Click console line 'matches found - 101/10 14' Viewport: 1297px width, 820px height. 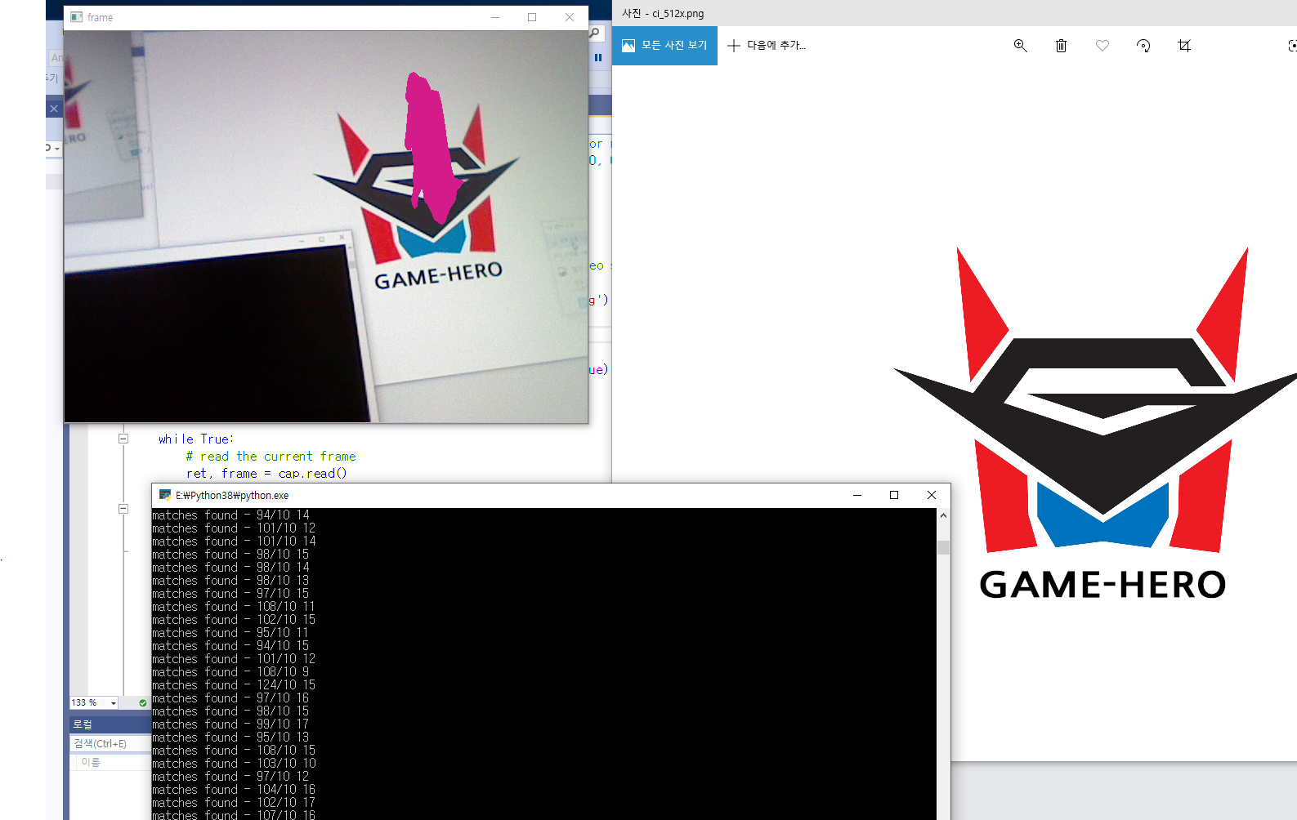click(234, 541)
